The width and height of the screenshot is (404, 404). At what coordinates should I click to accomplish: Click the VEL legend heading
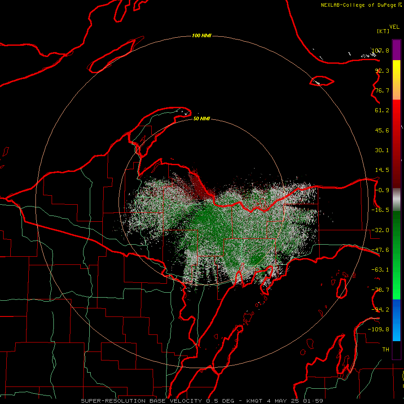394,27
